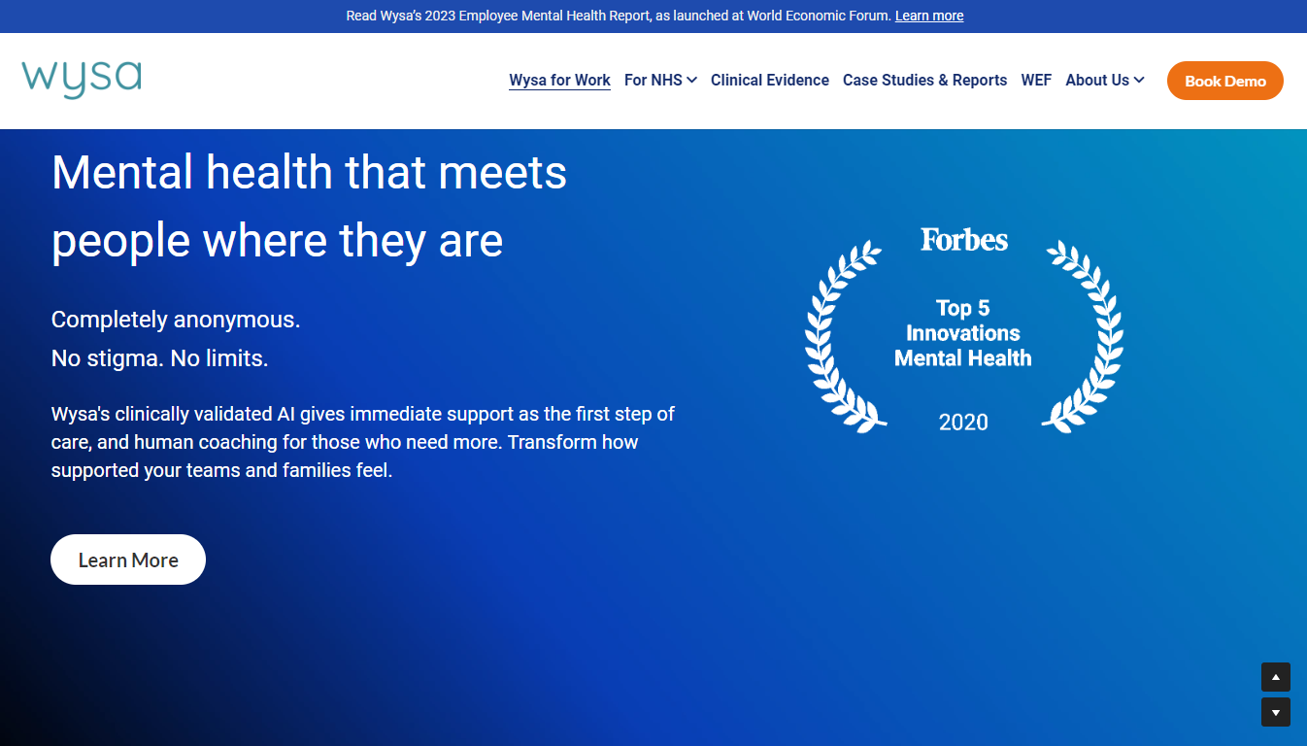Navigate to Case Studies & Reports
Image resolution: width=1307 pixels, height=746 pixels.
point(924,81)
